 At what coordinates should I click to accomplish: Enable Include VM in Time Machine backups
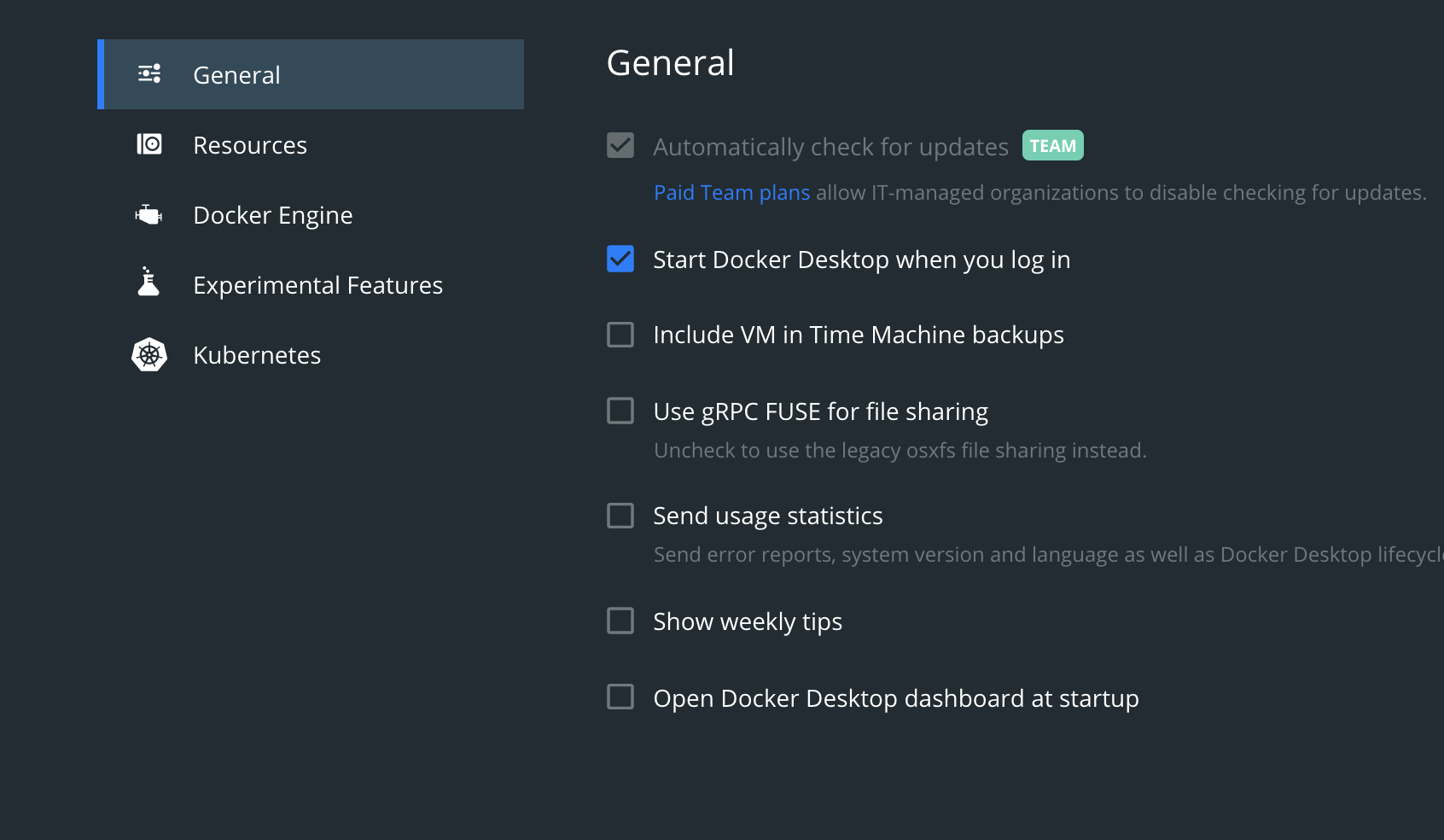coord(620,335)
